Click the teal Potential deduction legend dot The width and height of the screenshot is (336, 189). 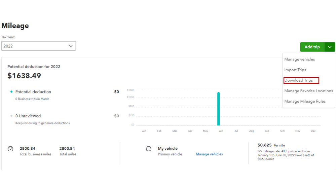[11, 91]
